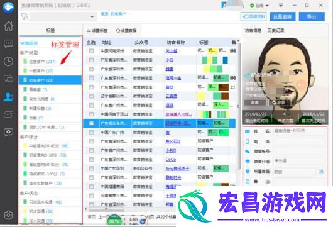Tick the 全选 select-all header

click(91, 43)
